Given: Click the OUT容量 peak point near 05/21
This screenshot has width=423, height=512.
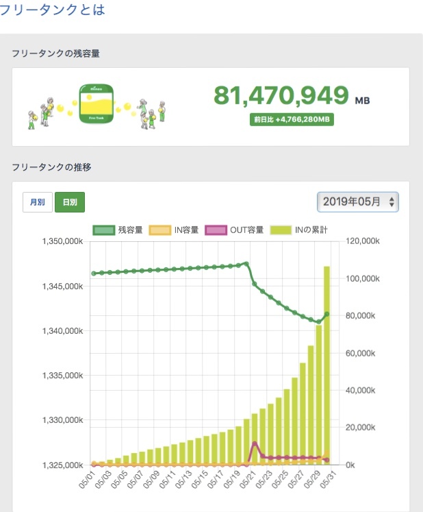Looking at the screenshot, I should tap(255, 443).
